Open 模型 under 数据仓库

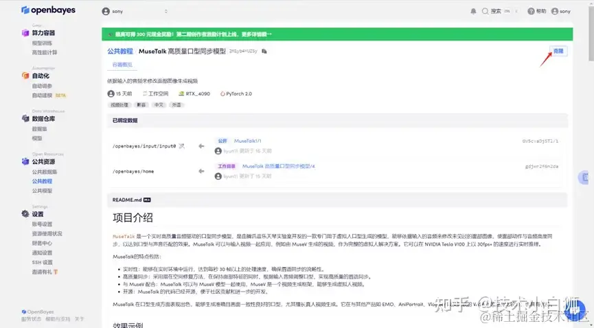click(37, 138)
